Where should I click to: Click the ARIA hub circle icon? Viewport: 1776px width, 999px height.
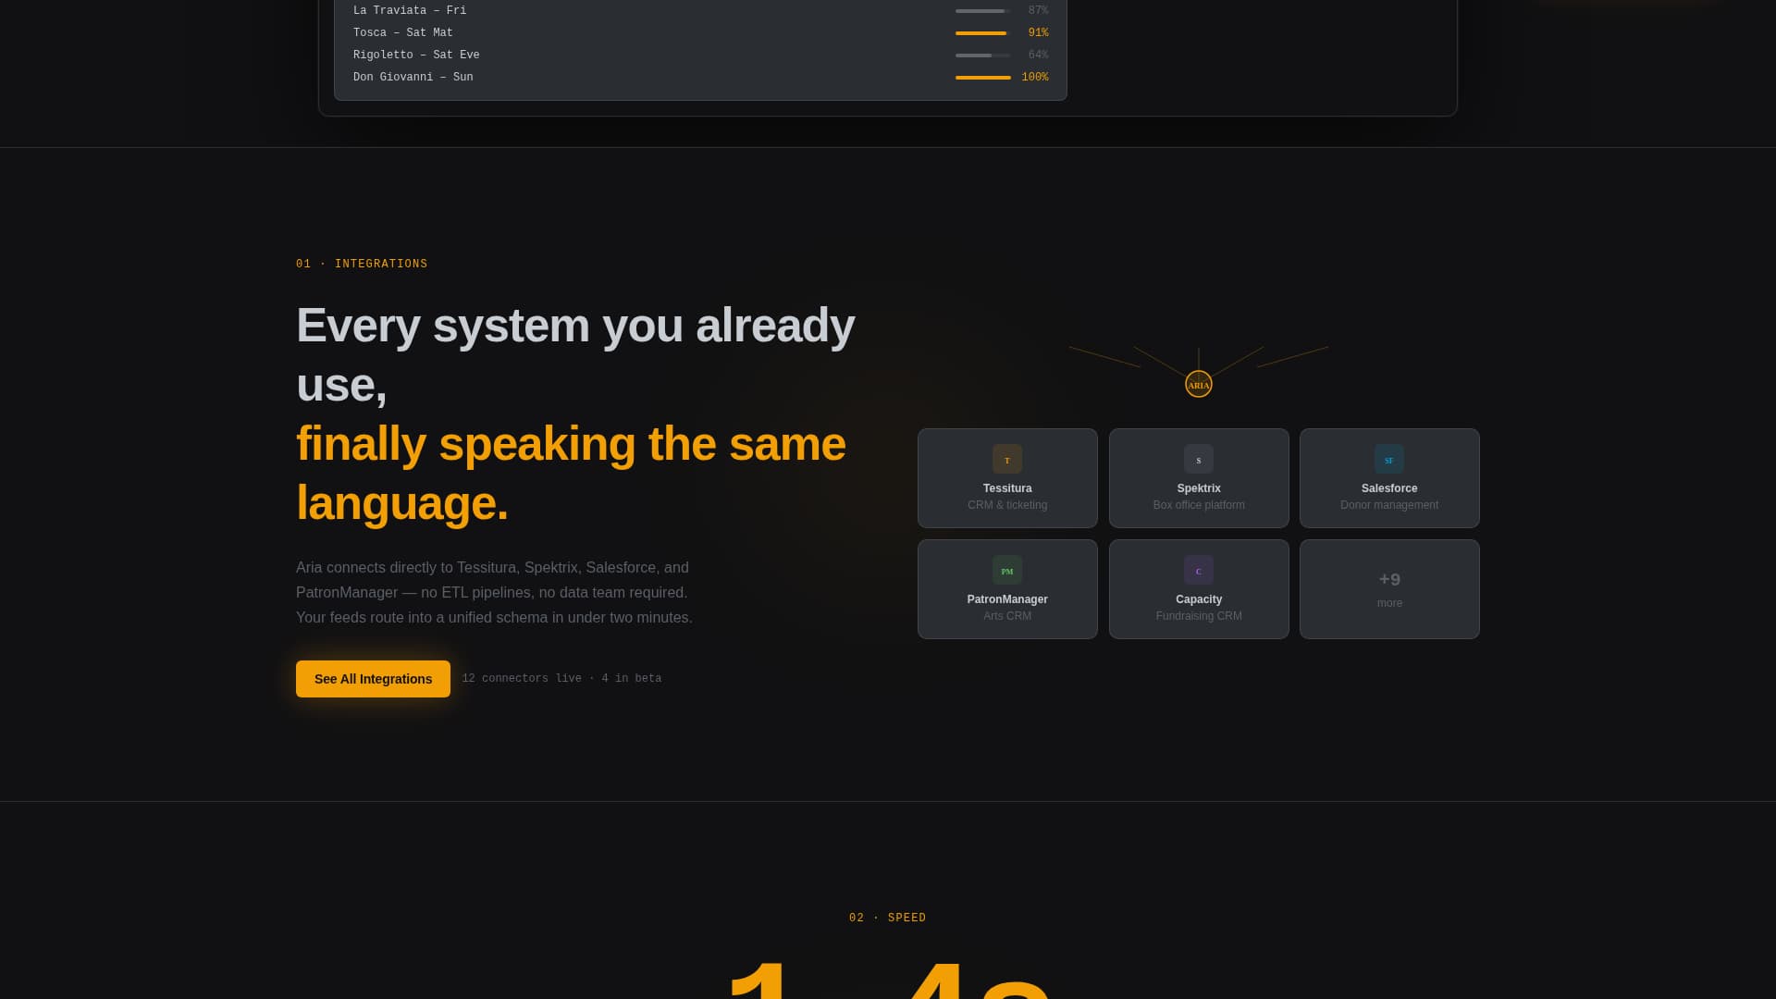[1199, 384]
